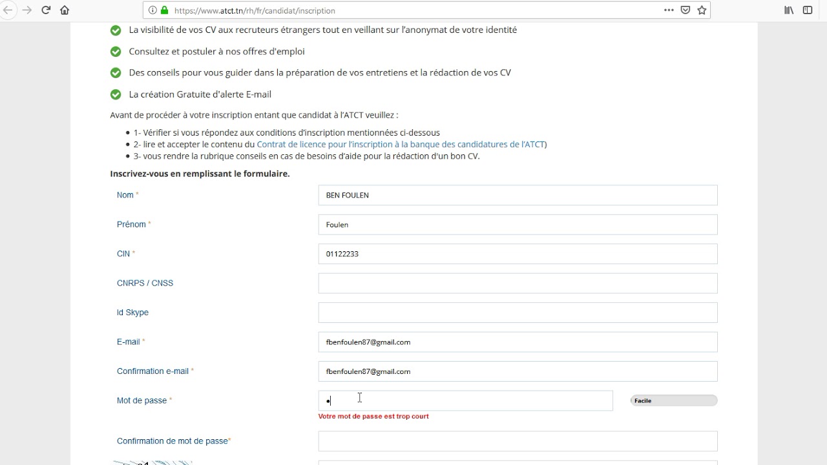The image size is (827, 465).
Task: Bookmark this page with the star
Action: coord(702,10)
